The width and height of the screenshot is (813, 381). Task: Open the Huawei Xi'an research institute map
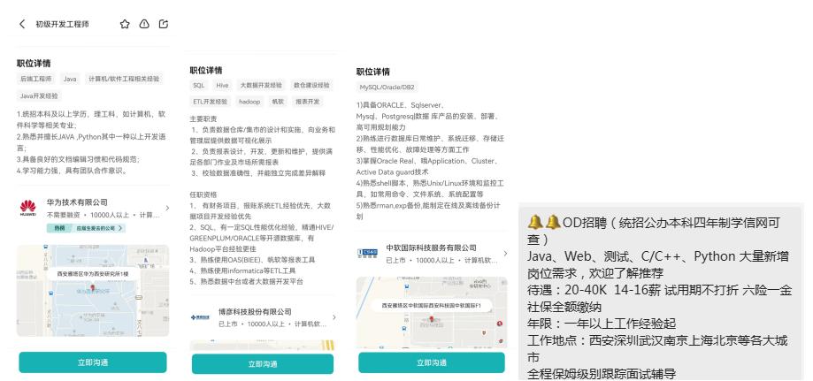click(93, 291)
